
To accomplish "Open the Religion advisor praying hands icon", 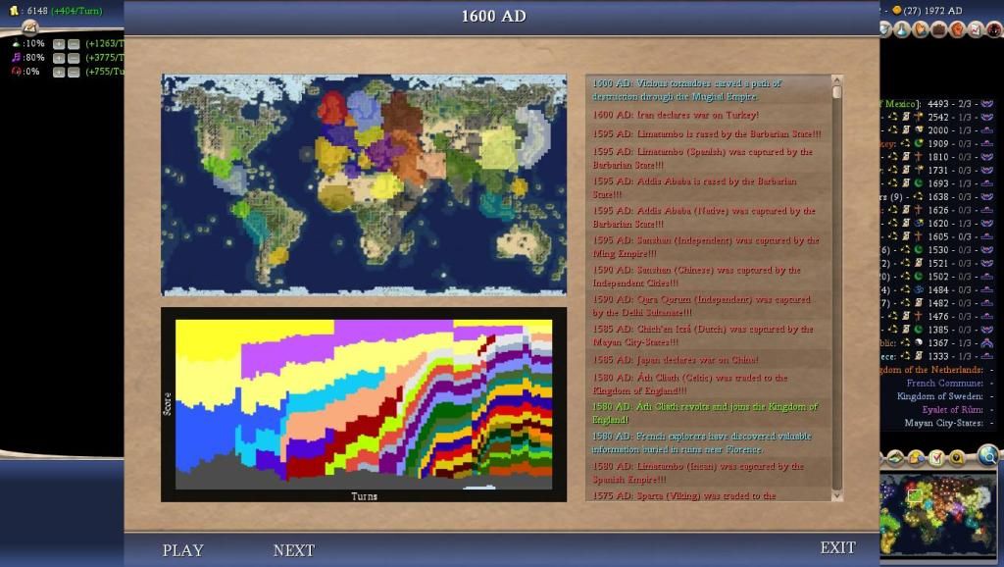I will click(x=920, y=29).
